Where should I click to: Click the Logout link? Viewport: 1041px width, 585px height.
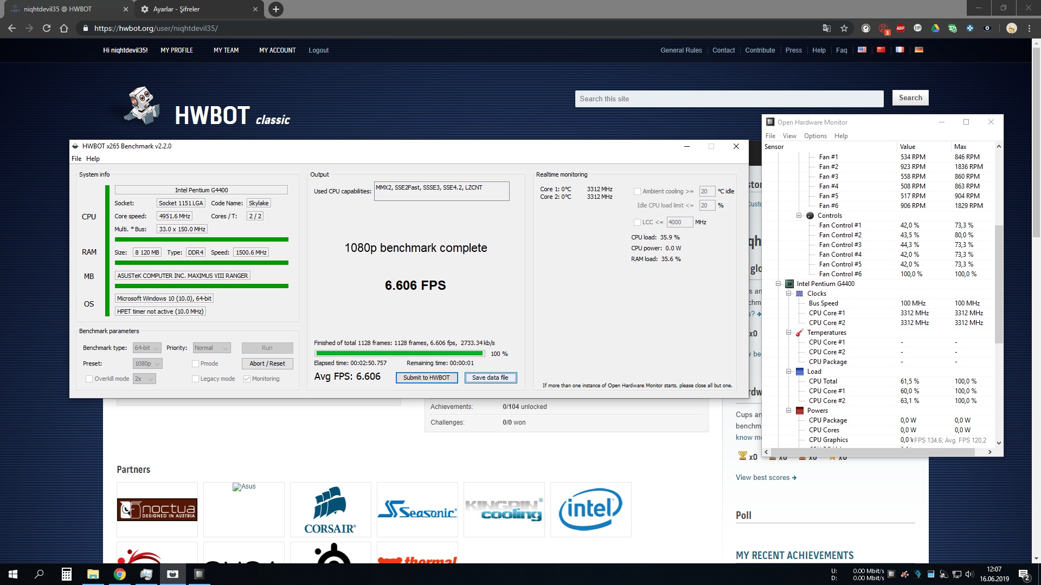(x=319, y=50)
